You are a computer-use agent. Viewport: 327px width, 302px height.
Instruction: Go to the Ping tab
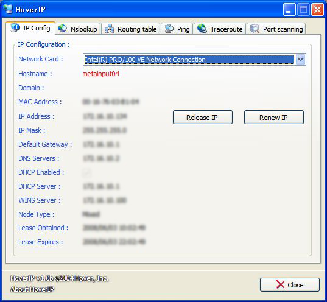coord(177,29)
